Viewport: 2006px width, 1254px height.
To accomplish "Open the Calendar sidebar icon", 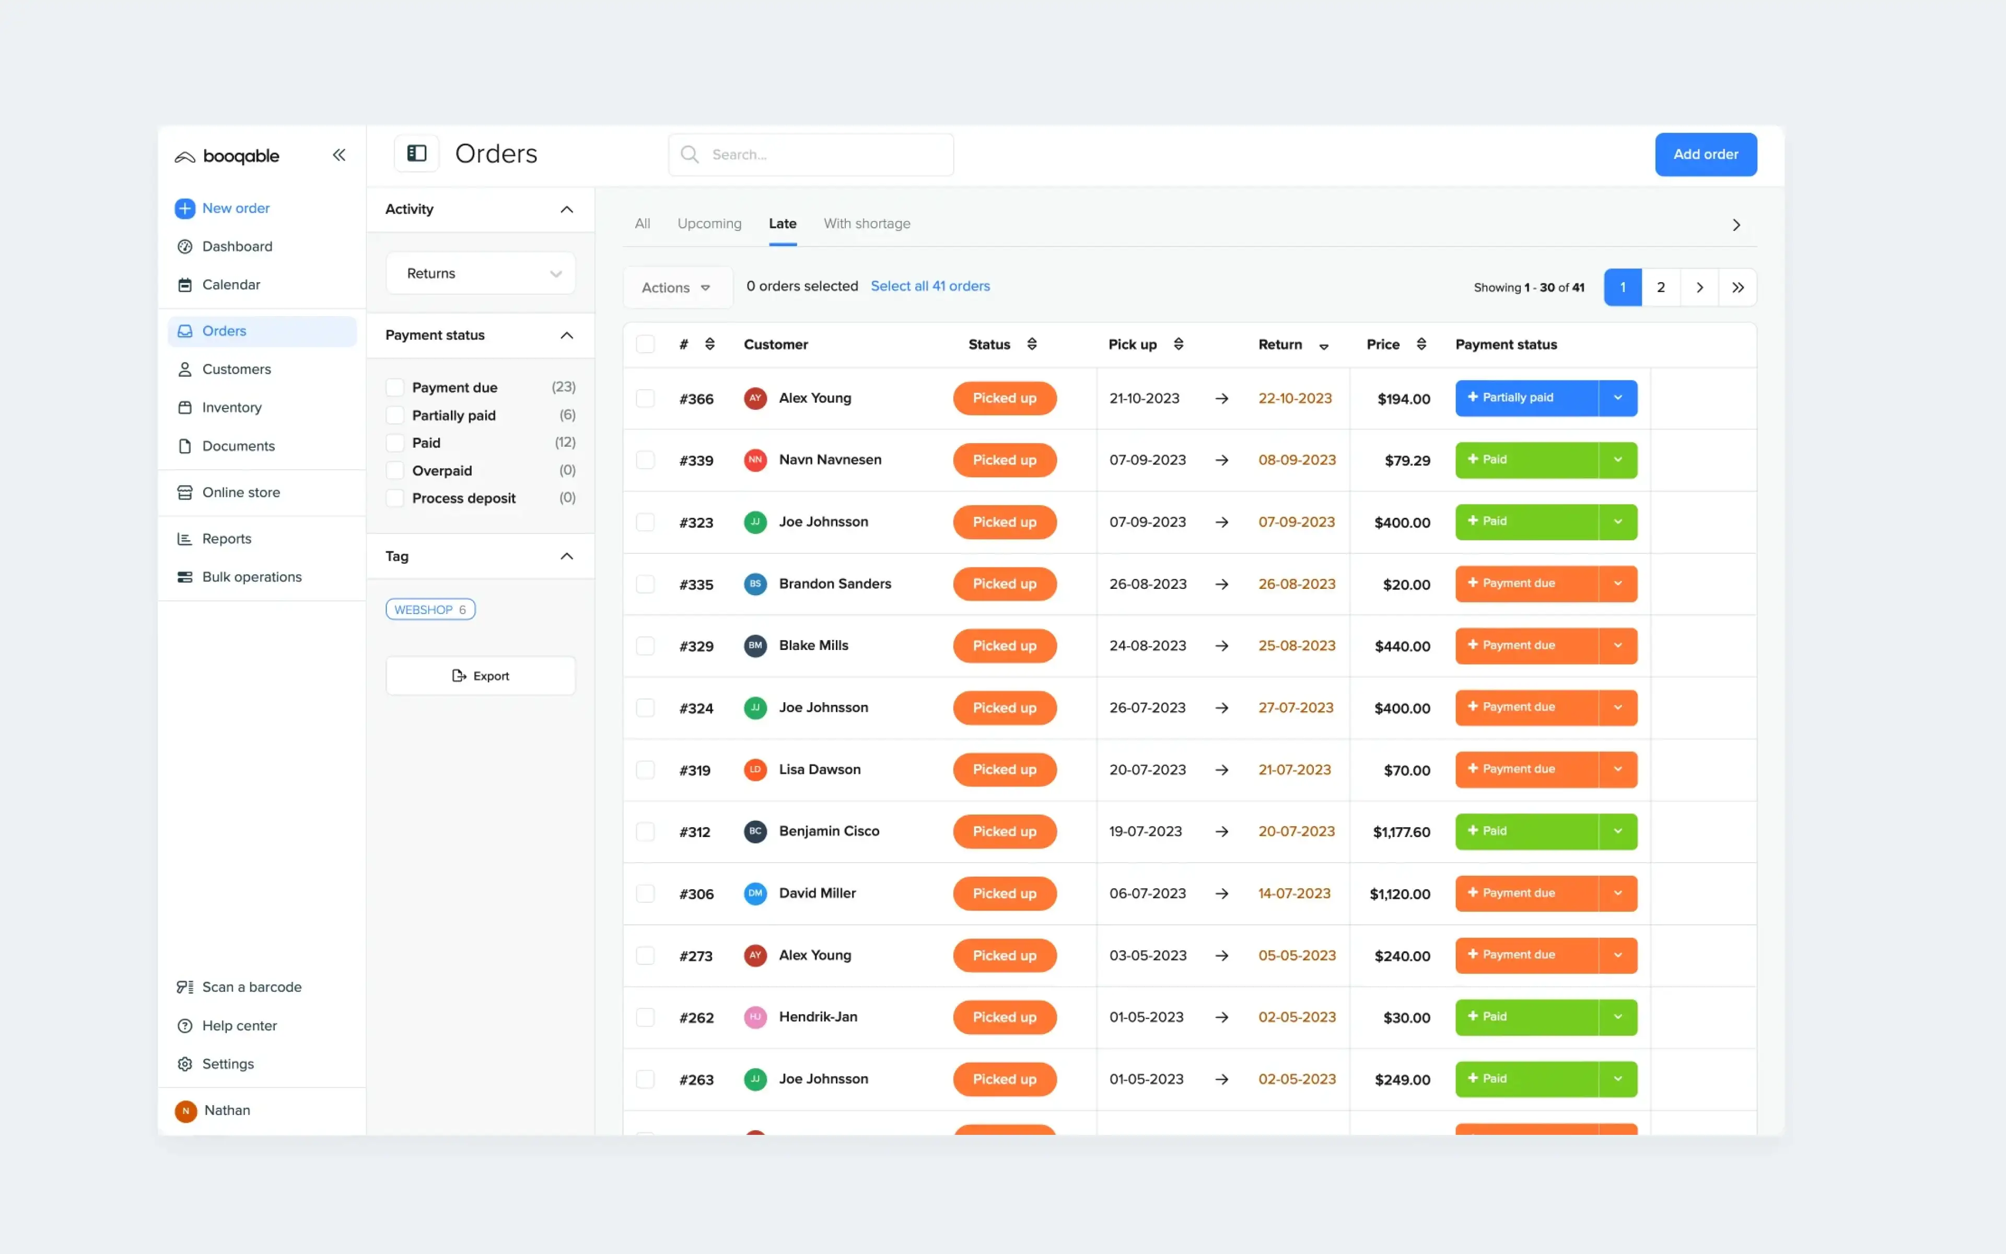I will pyautogui.click(x=185, y=284).
